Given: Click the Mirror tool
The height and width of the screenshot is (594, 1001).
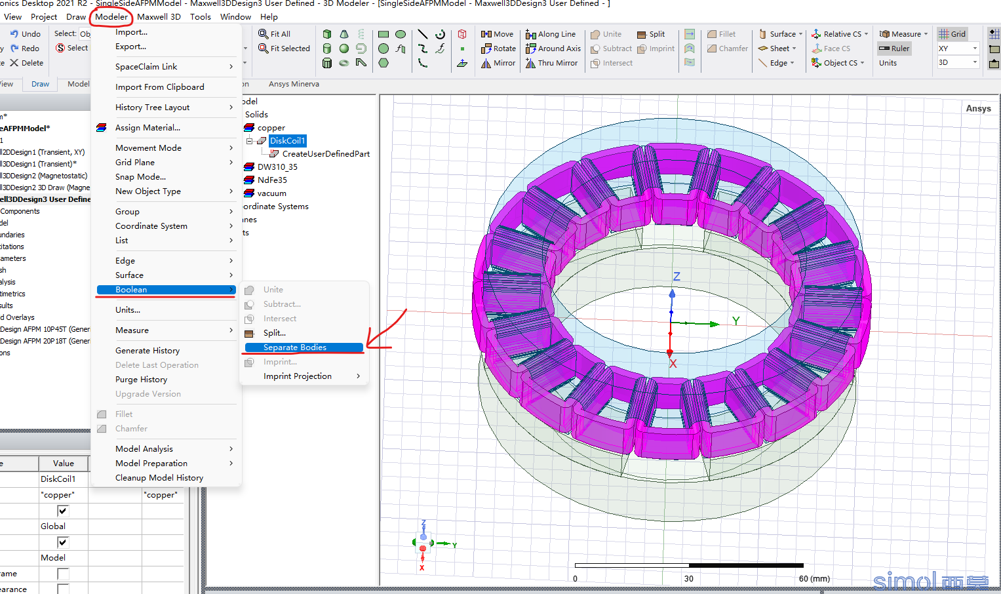Looking at the screenshot, I should point(498,63).
